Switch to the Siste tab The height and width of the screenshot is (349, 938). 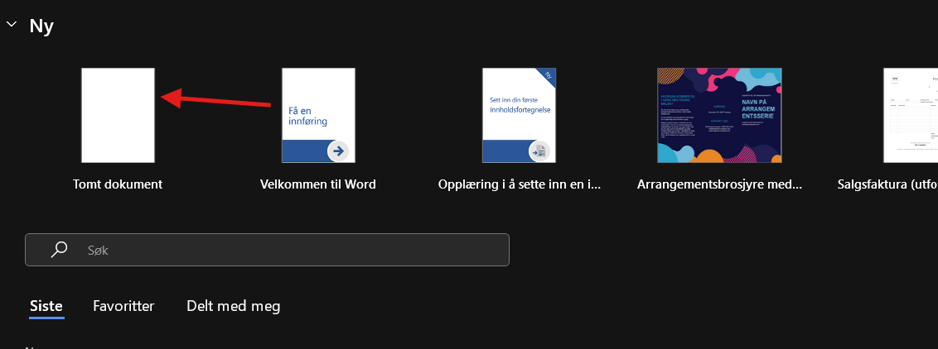tap(46, 306)
